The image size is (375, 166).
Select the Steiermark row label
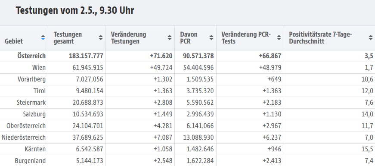(31, 103)
